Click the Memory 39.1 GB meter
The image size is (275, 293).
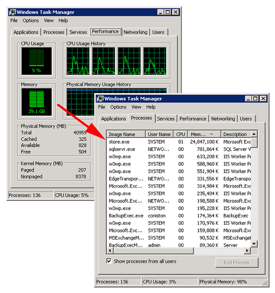[x=36, y=102]
